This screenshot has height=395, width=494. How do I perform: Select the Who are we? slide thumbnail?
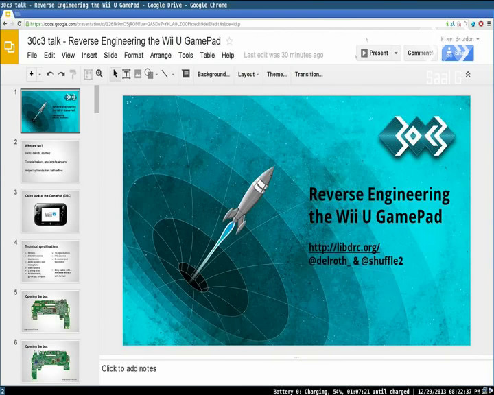[x=50, y=160]
